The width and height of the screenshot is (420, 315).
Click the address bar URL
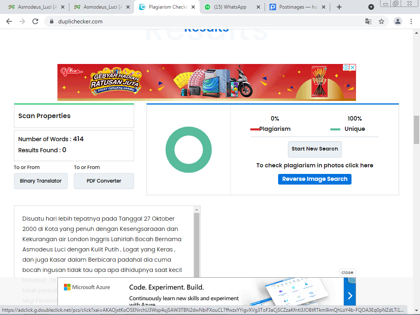[x=80, y=21]
